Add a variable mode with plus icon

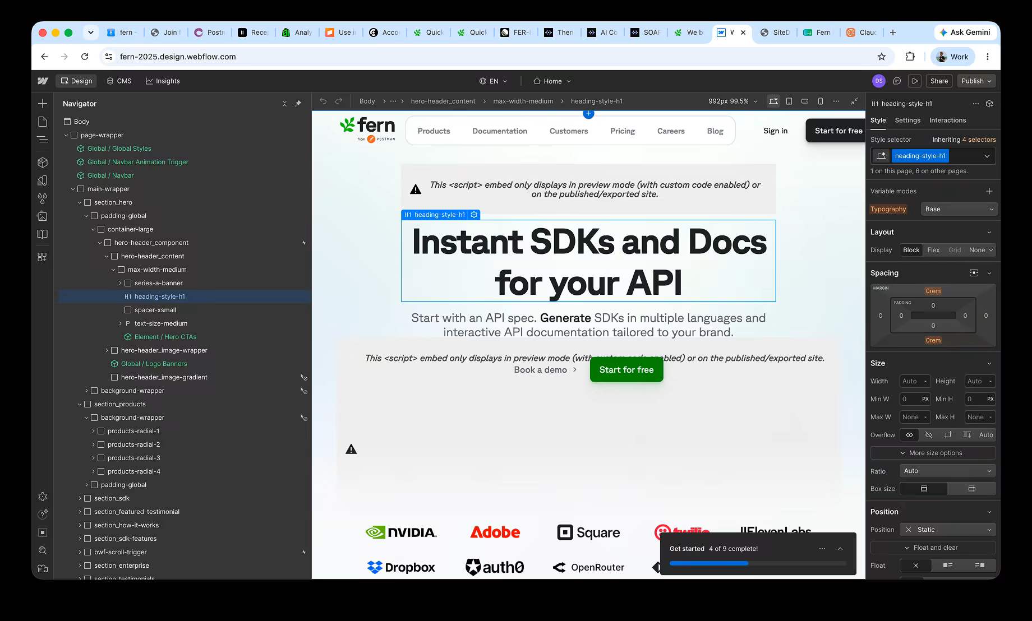point(989,191)
